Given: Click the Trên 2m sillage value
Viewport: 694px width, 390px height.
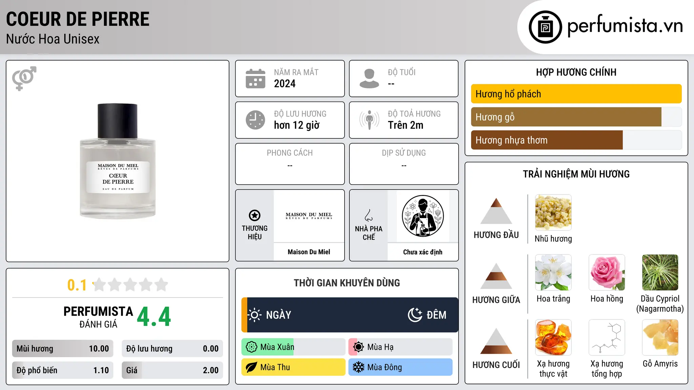Looking at the screenshot, I should click(406, 125).
